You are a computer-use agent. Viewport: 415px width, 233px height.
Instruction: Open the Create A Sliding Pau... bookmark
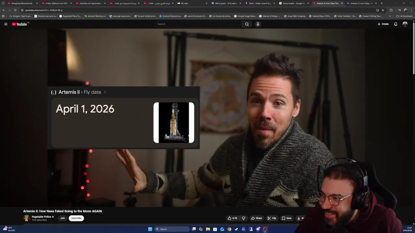pos(370,16)
